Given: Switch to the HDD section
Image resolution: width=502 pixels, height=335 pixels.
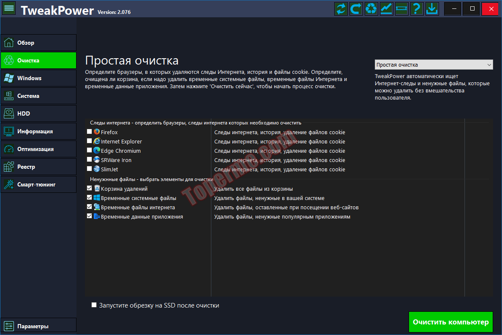Looking at the screenshot, I should tap(38, 113).
